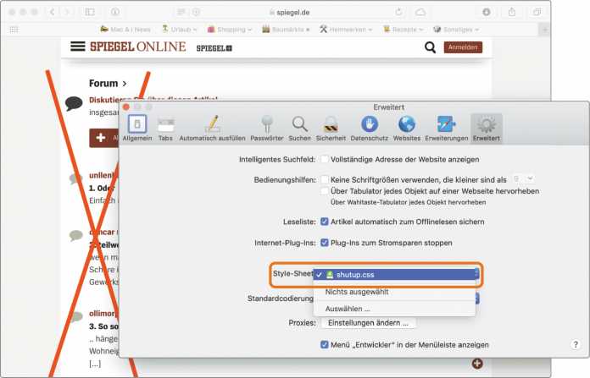Expand the Sonstiges bookmarks folder
This screenshot has height=378, width=590.
456,30
